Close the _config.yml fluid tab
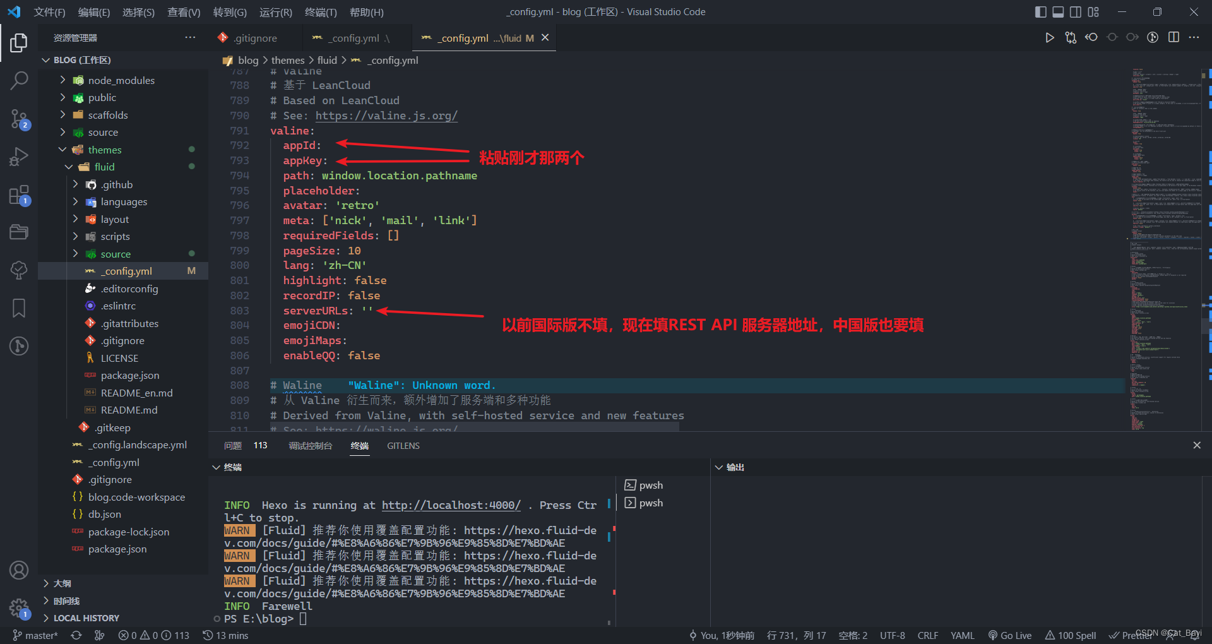Screen dimensions: 1212x644 (545, 38)
